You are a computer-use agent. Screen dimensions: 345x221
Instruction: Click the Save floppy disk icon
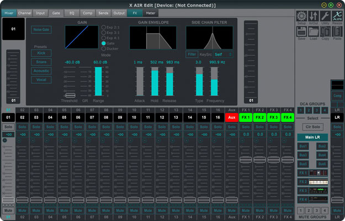coord(301,31)
